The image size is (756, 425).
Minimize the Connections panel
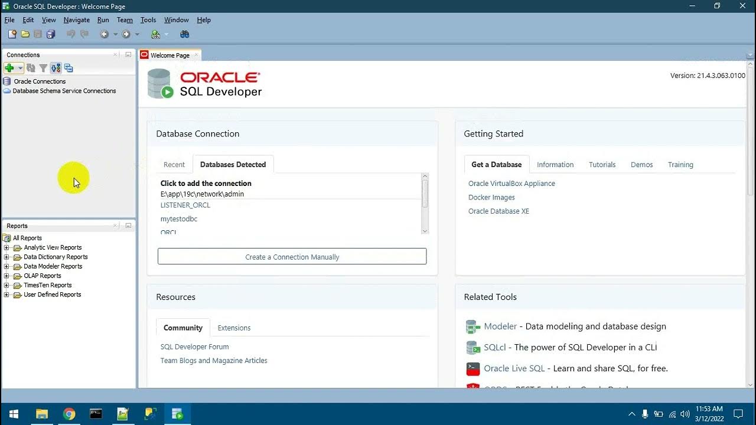(128, 54)
